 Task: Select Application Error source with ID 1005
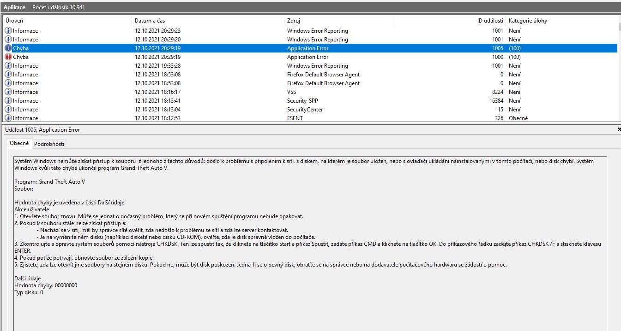(308, 48)
